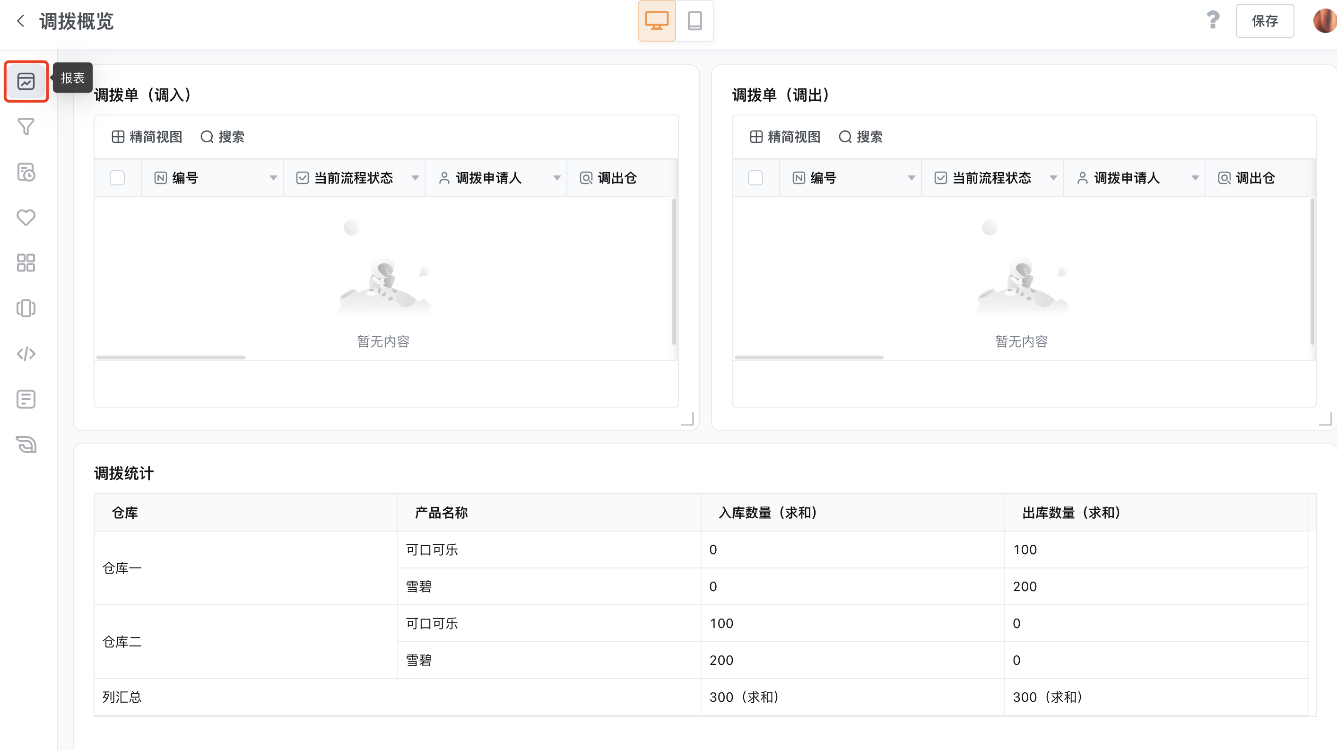The image size is (1337, 750).
Task: Click the 列汇总 summary row label
Action: click(122, 697)
